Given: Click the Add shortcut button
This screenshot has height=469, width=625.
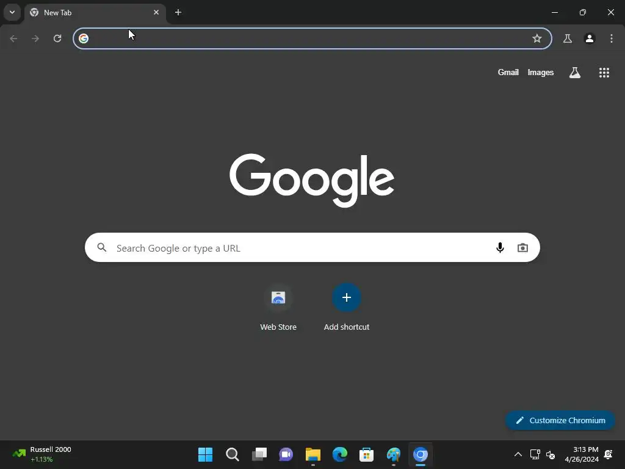Looking at the screenshot, I should 347,308.
